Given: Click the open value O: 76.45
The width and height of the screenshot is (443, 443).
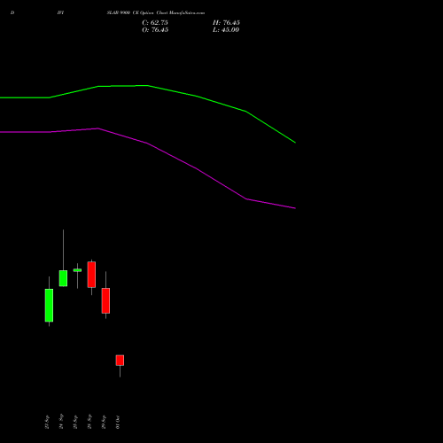Looking at the screenshot, I should click(x=155, y=30).
